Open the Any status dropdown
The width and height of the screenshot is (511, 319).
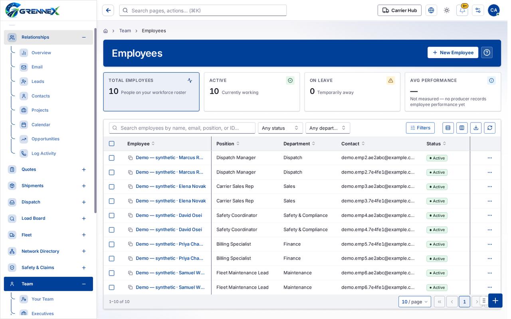coord(280,128)
